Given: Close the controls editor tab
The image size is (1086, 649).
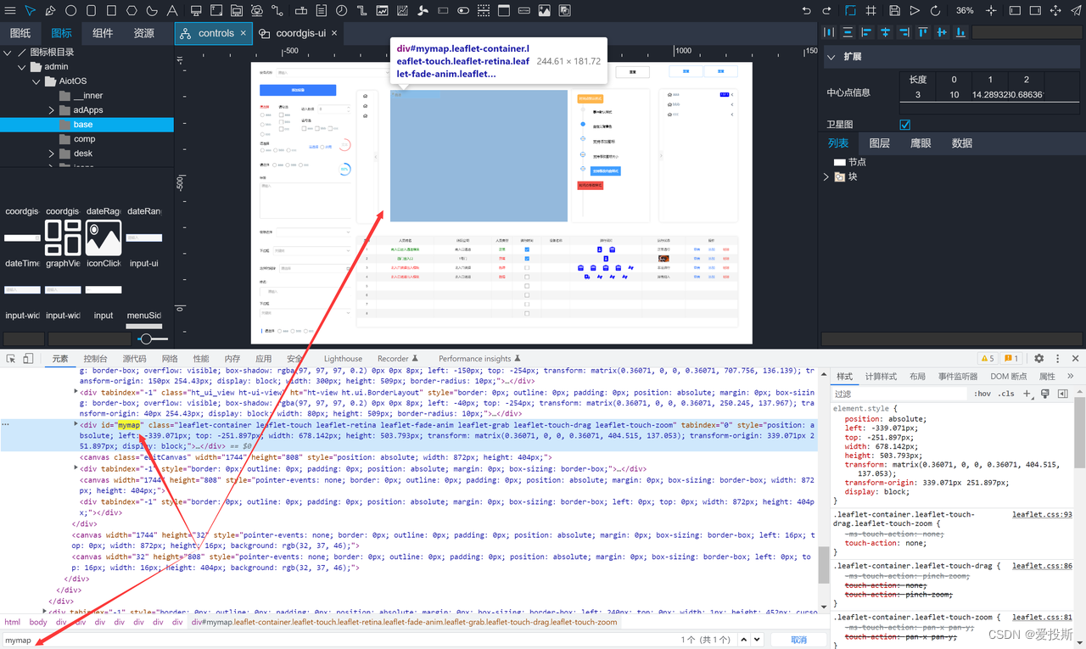Looking at the screenshot, I should pyautogui.click(x=244, y=33).
